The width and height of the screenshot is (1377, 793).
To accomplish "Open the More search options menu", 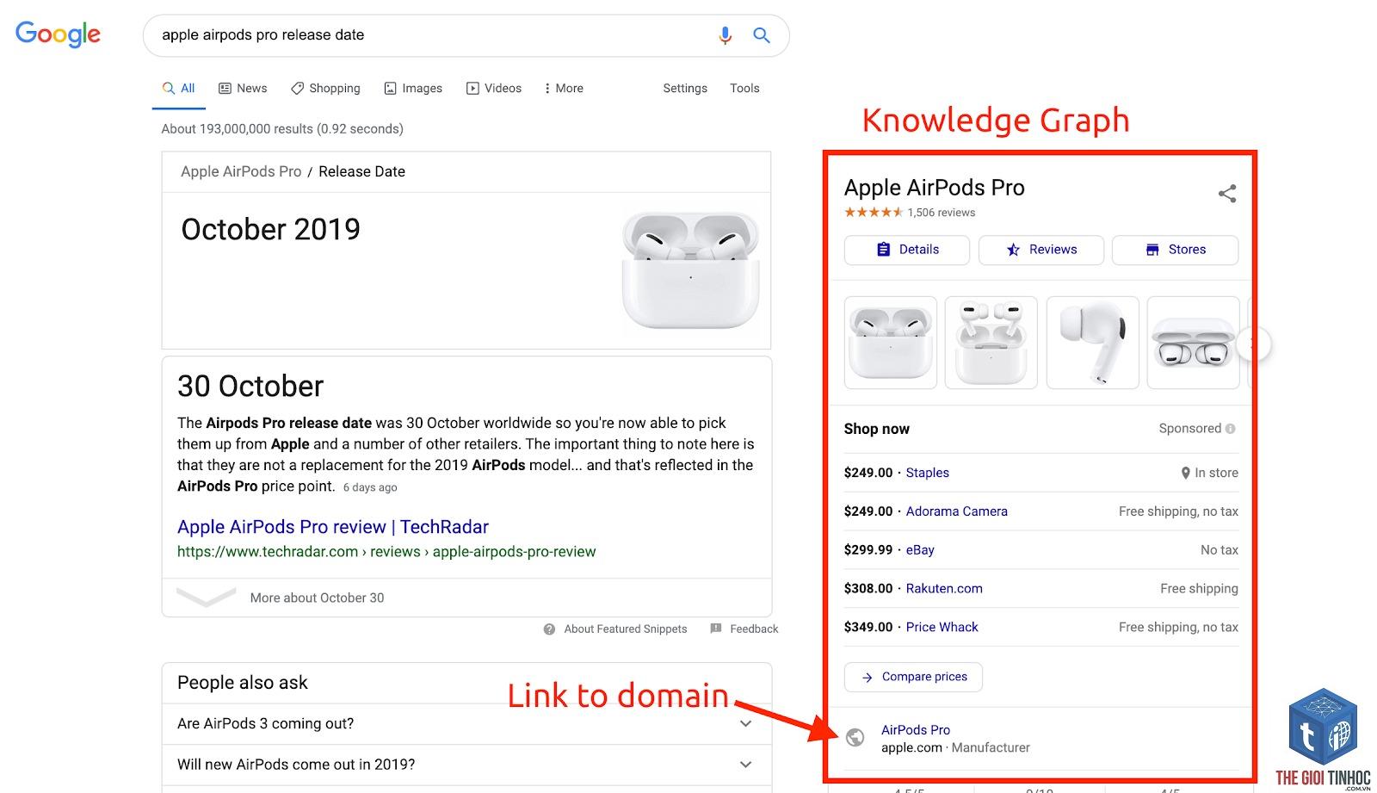I will 564,89.
